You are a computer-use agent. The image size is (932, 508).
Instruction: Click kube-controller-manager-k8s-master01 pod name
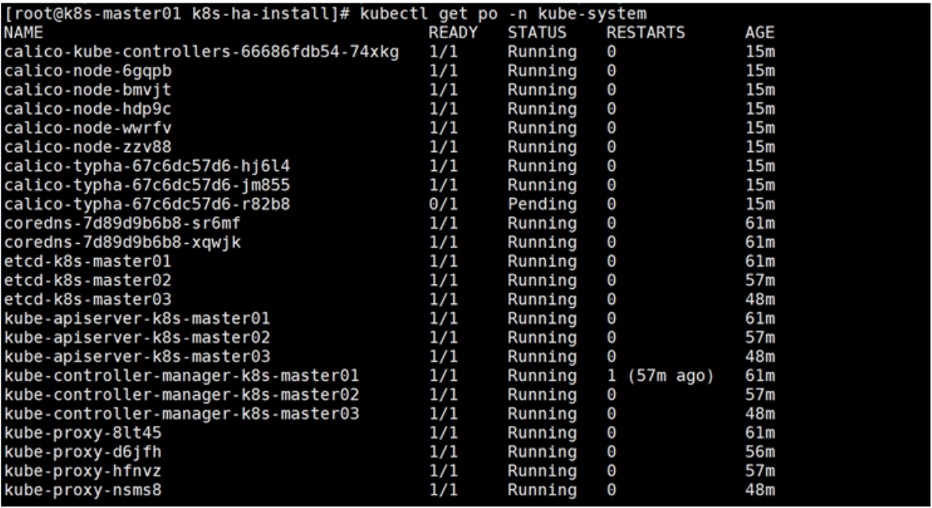tap(181, 375)
